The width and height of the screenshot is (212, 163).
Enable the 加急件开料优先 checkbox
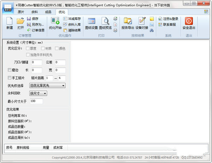28,55
